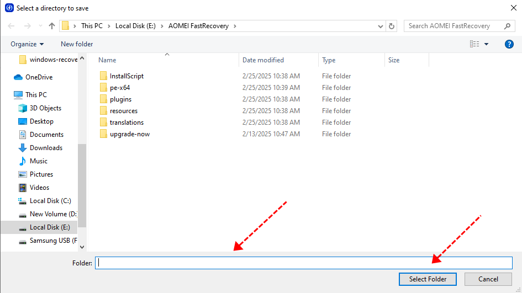The width and height of the screenshot is (522, 293).
Task: Open the recent locations dropdown arrow
Action: pyautogui.click(x=40, y=26)
